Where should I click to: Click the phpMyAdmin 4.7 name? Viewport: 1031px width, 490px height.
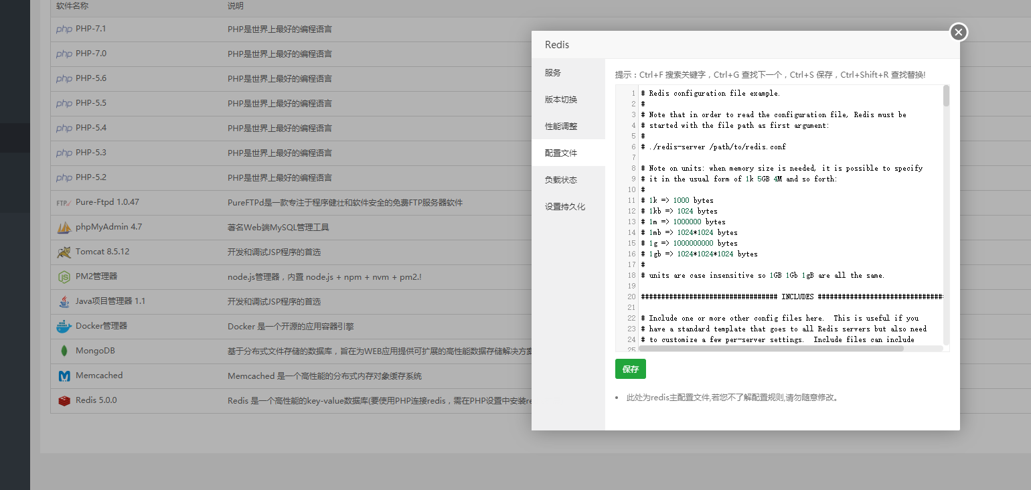click(x=109, y=227)
